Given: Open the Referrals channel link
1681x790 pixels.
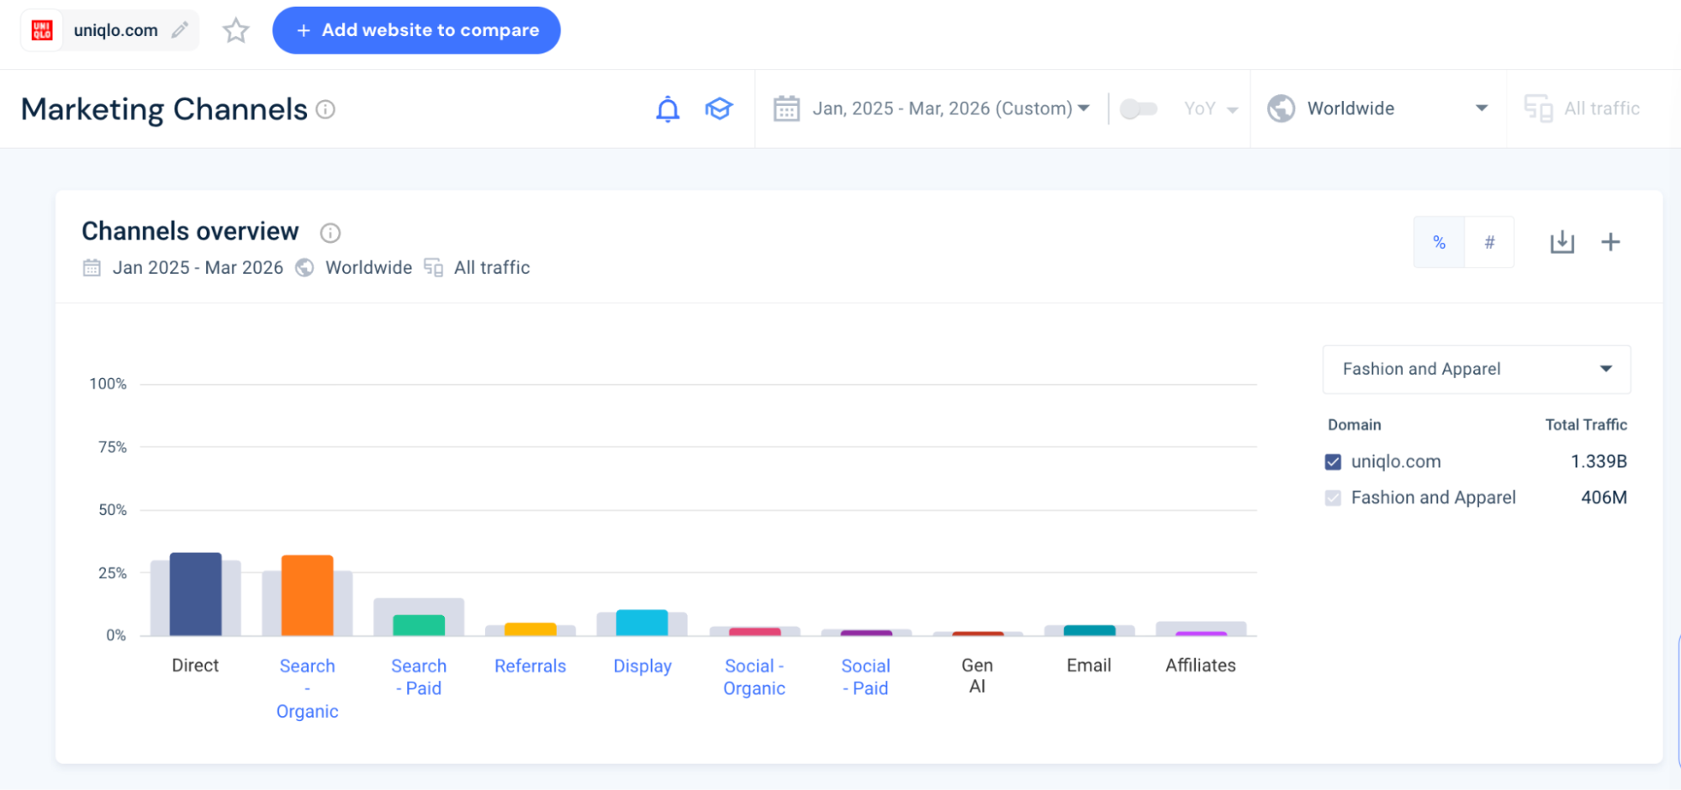Looking at the screenshot, I should (x=531, y=666).
